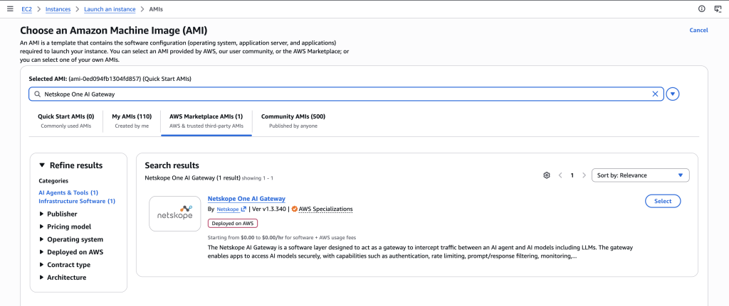729x306 pixels.
Task: Filter by Infrastructure Software category
Action: tap(77, 201)
